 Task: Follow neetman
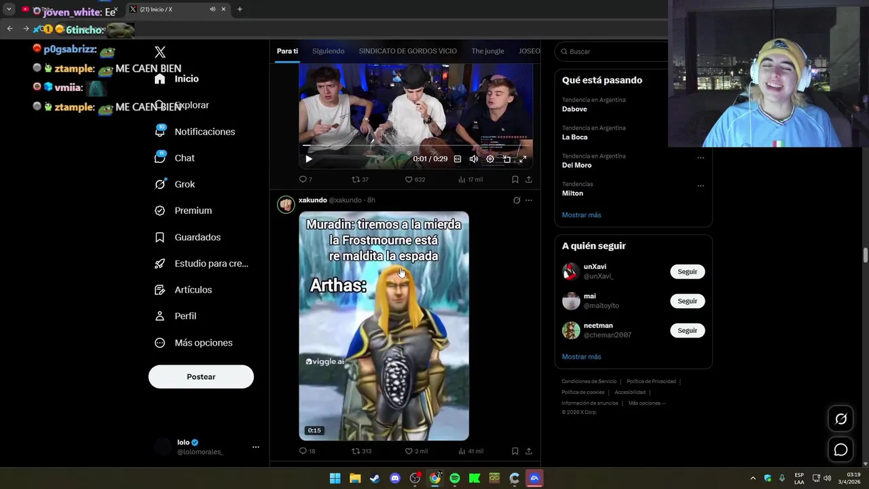[x=688, y=331]
